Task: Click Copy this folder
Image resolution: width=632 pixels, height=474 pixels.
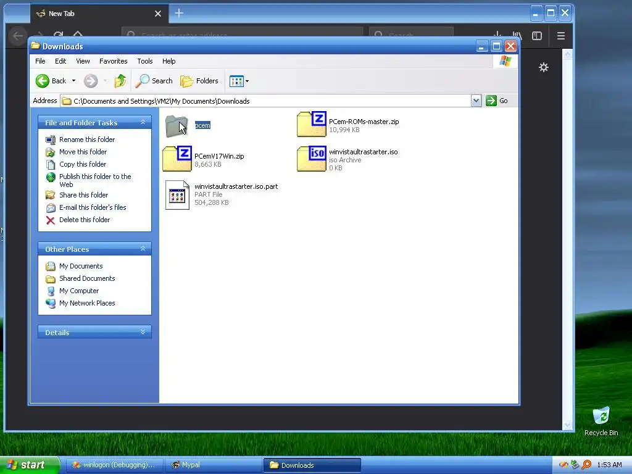Action: pos(83,164)
